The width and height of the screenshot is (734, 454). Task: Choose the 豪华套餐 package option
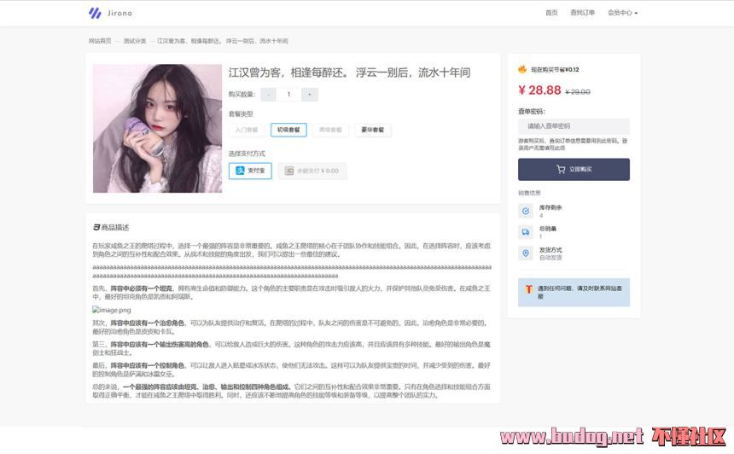[x=372, y=130]
